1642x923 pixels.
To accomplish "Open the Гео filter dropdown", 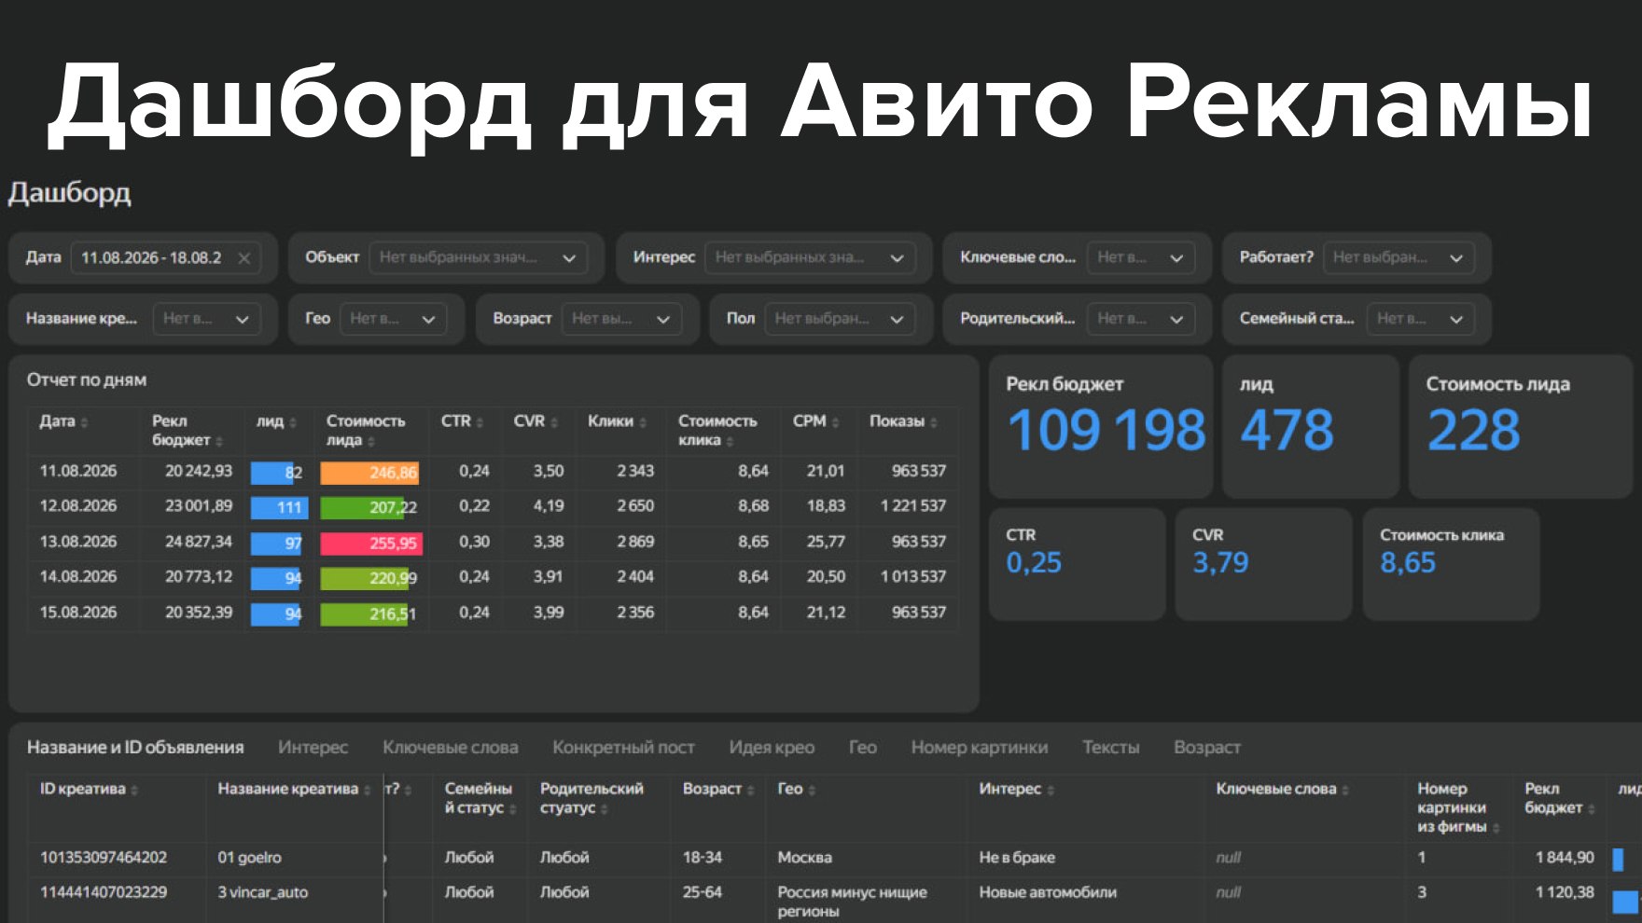I will (x=393, y=319).
